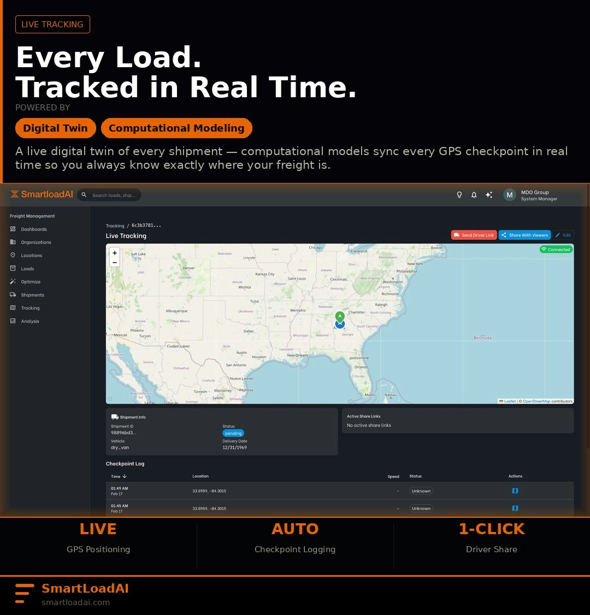
Task: Click coordinates in the 01:49 AM row
Action: point(209,491)
